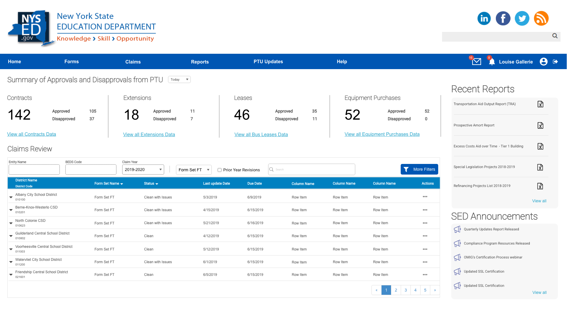Open the LinkedIn social icon
This screenshot has height=319, width=567.
[x=484, y=18]
